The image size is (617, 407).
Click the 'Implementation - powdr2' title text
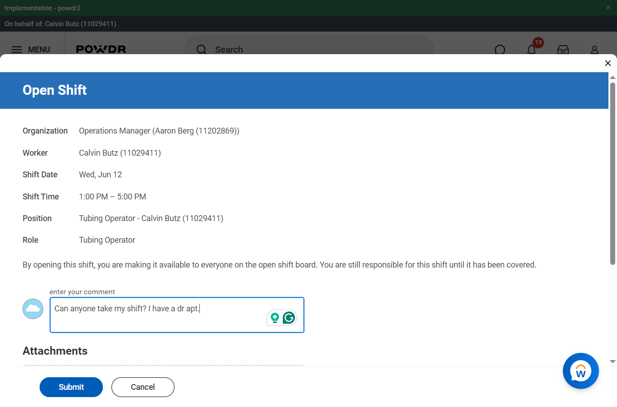[x=42, y=8]
